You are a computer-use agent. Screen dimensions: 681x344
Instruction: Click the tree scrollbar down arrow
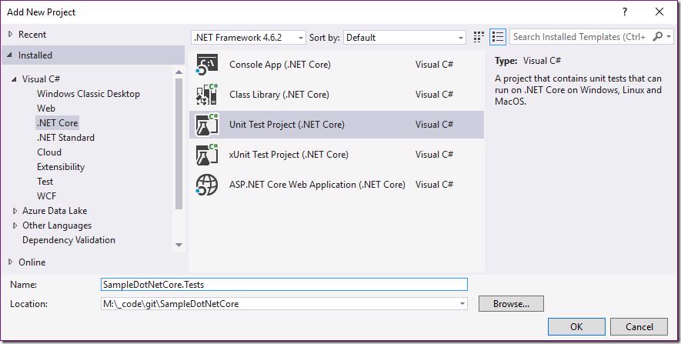tap(179, 245)
